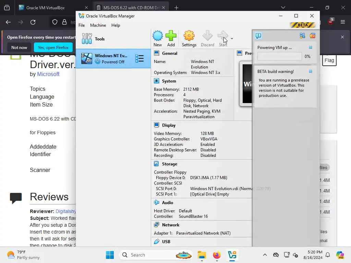Click the USB section header
The width and height of the screenshot is (351, 263).
(166, 241)
